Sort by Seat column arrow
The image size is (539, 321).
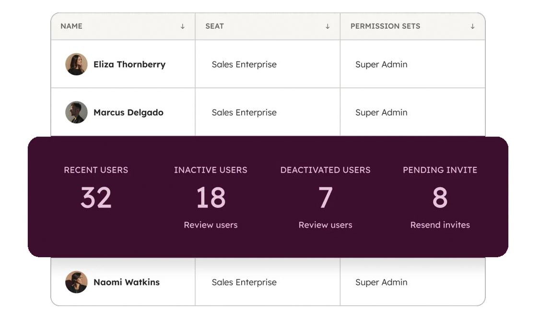(328, 26)
